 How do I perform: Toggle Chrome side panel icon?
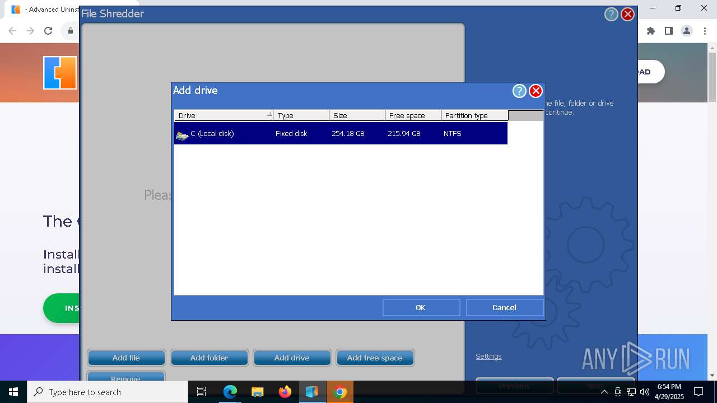click(669, 31)
